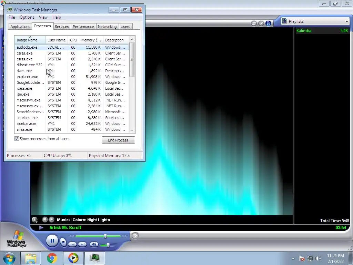The height and width of the screenshot is (265, 353).
Task: Uncheck Show processes from all users
Action: 17,139
